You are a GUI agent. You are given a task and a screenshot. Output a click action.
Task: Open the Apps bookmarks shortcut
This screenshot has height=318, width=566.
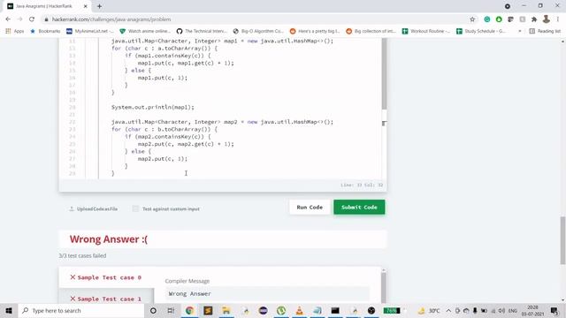pos(15,32)
